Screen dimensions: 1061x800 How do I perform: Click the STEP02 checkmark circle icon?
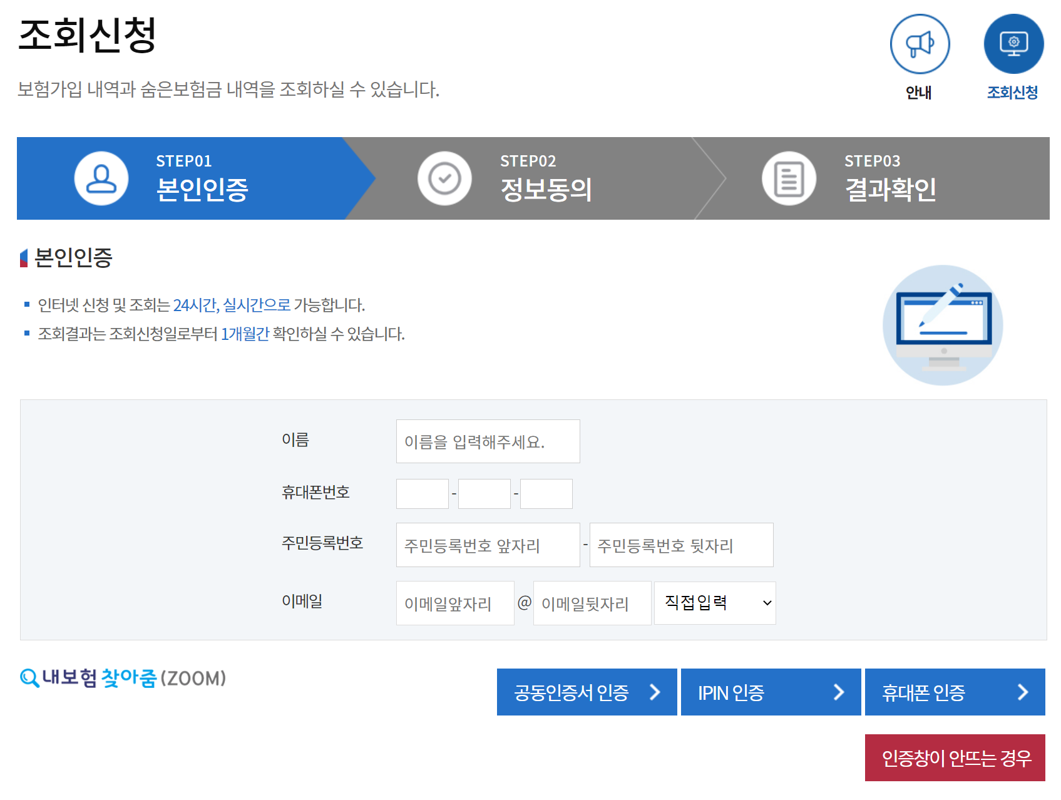[444, 178]
